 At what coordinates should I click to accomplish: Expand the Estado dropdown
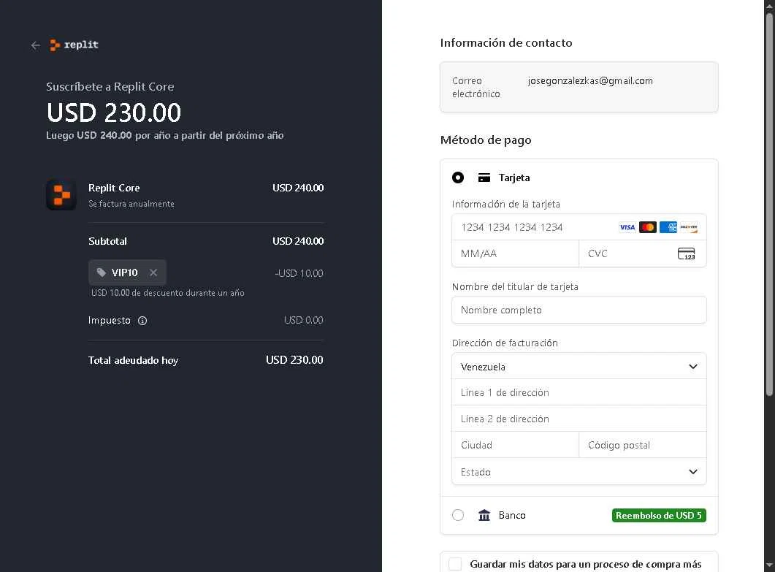coord(579,472)
